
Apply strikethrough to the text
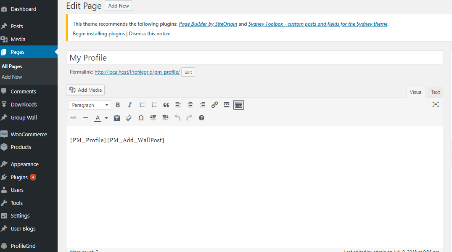pos(73,118)
